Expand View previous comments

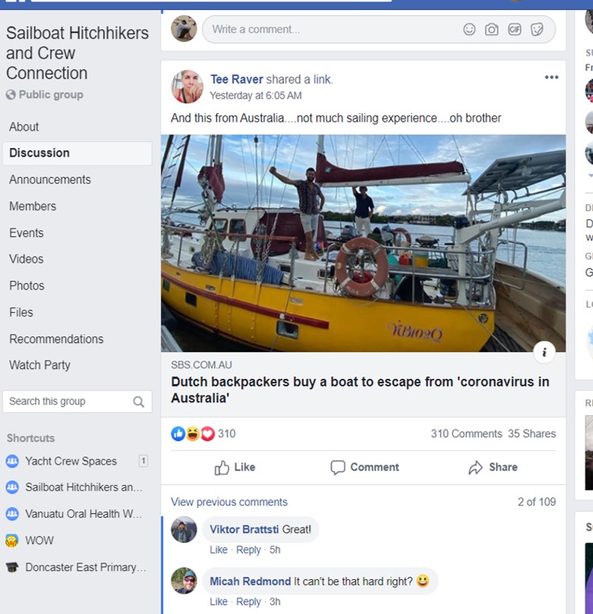click(229, 502)
